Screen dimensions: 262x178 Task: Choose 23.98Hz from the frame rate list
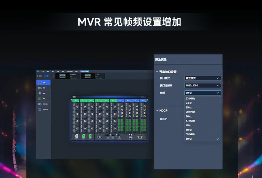pos(203,99)
